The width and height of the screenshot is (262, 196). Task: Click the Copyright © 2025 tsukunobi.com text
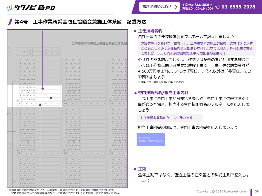click(x=221, y=191)
